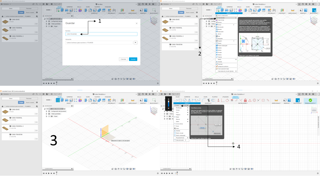
Task: Click refresh icon in Guardar window data panel
Action: (33, 4)
